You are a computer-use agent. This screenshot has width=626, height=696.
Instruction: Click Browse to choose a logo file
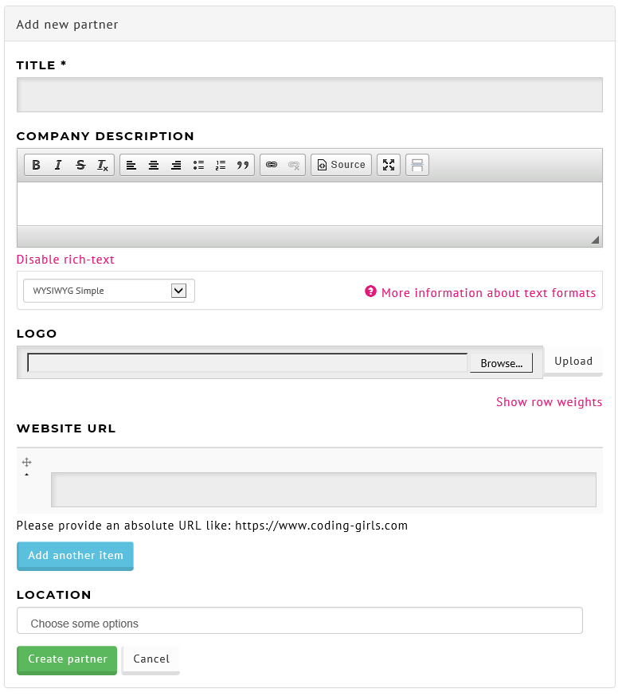pyautogui.click(x=501, y=363)
